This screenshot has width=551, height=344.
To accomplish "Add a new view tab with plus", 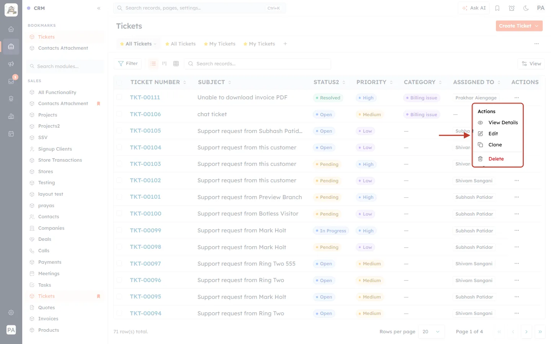I will [x=285, y=44].
